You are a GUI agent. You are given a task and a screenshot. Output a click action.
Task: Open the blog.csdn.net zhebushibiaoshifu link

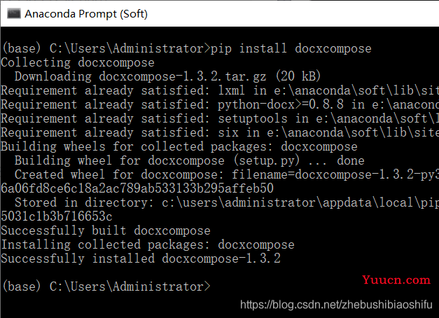(x=336, y=305)
